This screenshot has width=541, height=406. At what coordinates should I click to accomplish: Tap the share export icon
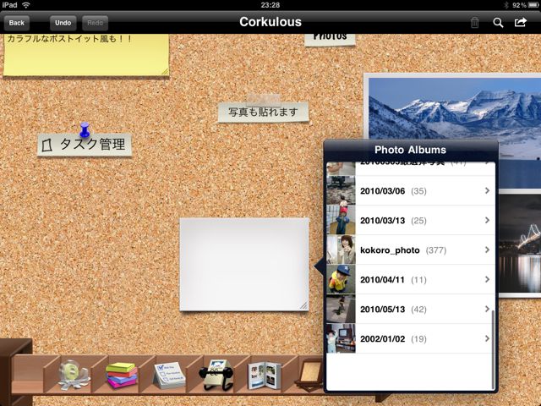point(521,23)
